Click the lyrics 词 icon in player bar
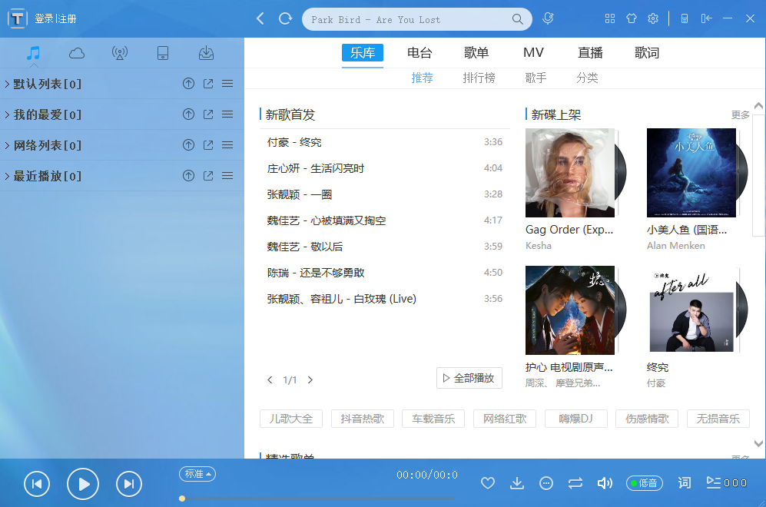Image resolution: width=766 pixels, height=507 pixels. tap(684, 482)
